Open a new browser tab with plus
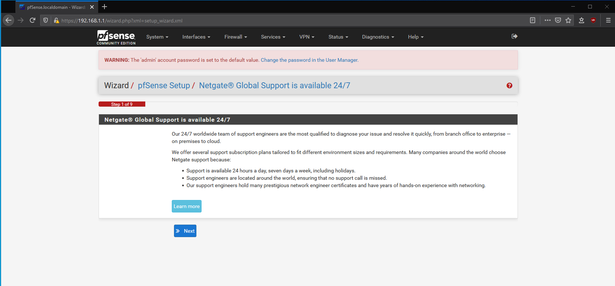 point(104,7)
